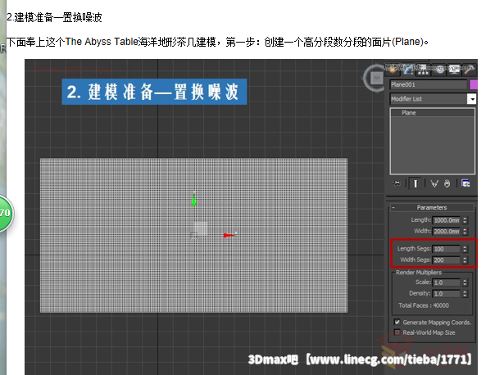Uncheck Generate Mapping Coords checkbox

point(397,322)
